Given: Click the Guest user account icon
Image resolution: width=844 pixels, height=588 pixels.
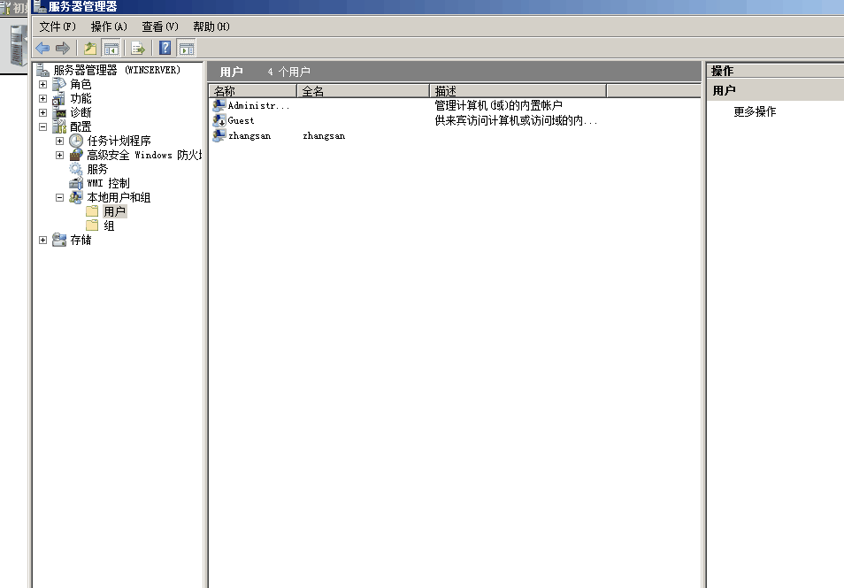Looking at the screenshot, I should [x=219, y=120].
